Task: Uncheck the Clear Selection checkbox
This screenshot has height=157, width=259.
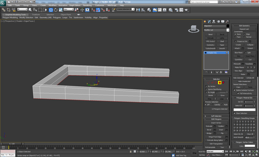Action: (x=234, y=113)
